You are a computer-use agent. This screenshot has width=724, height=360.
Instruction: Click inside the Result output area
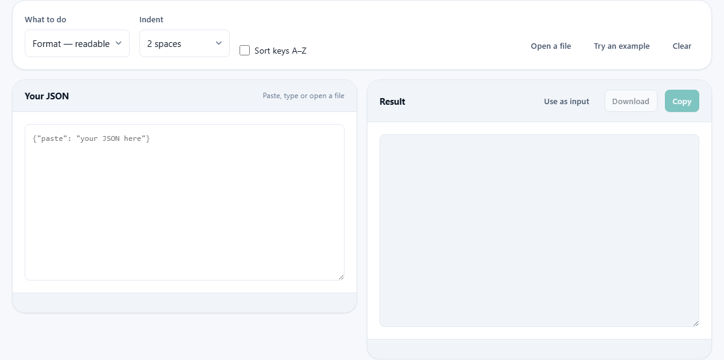(x=539, y=231)
